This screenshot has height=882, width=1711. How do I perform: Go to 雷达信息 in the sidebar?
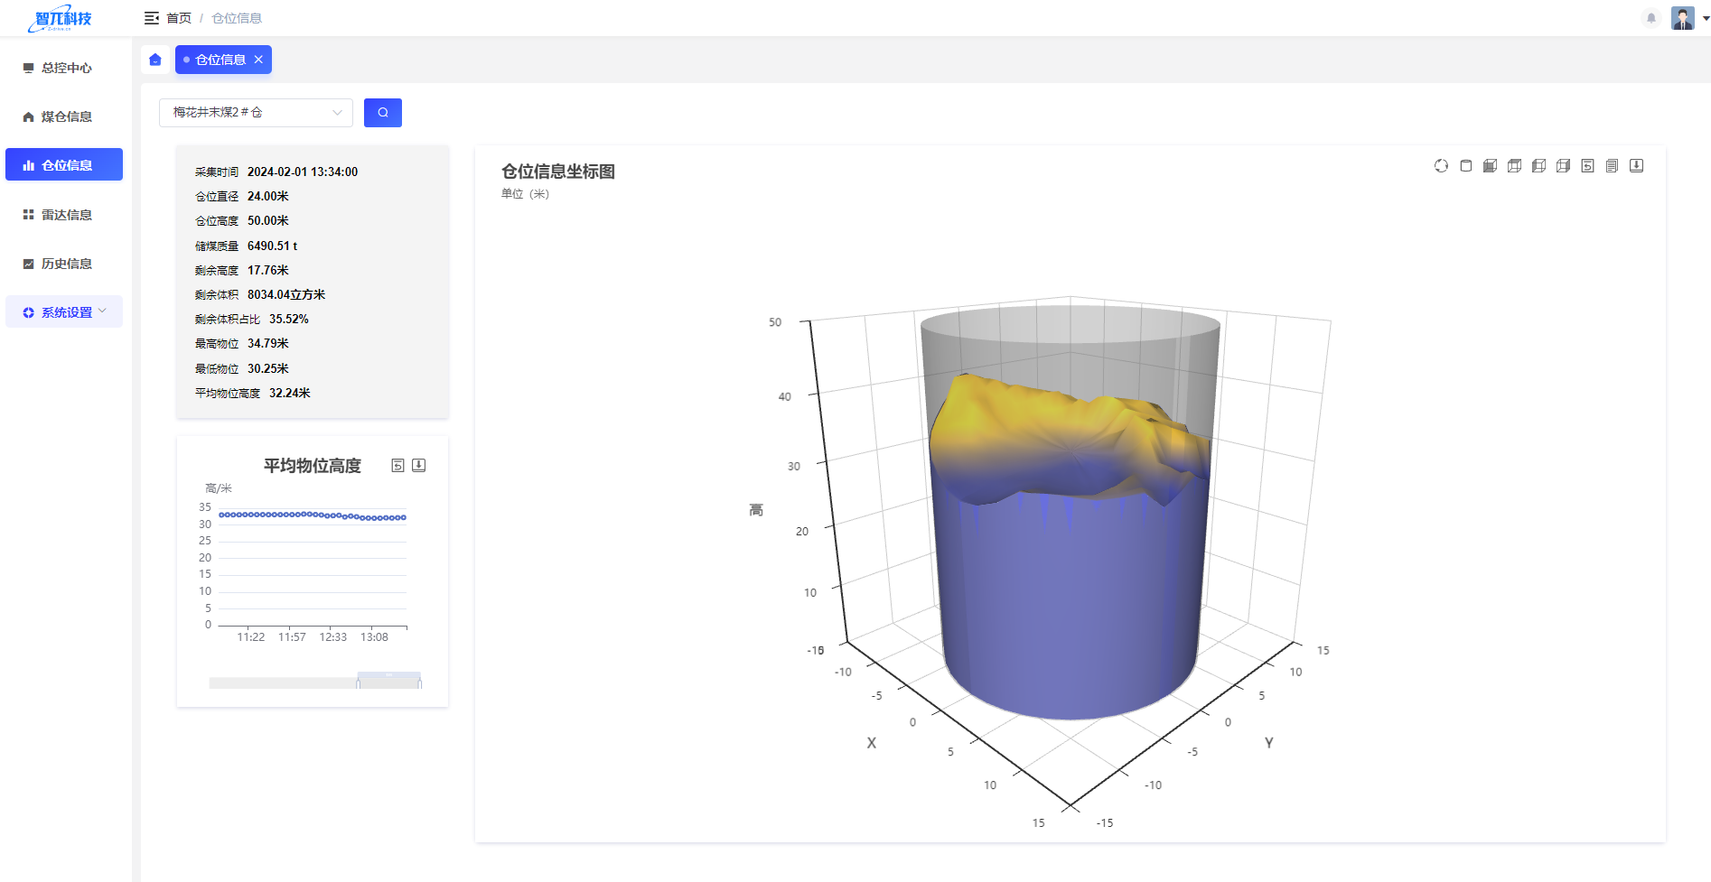(65, 215)
